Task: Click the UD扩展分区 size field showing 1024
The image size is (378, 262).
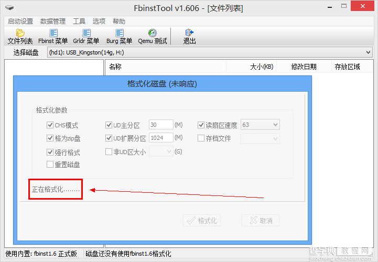Action: (161, 138)
